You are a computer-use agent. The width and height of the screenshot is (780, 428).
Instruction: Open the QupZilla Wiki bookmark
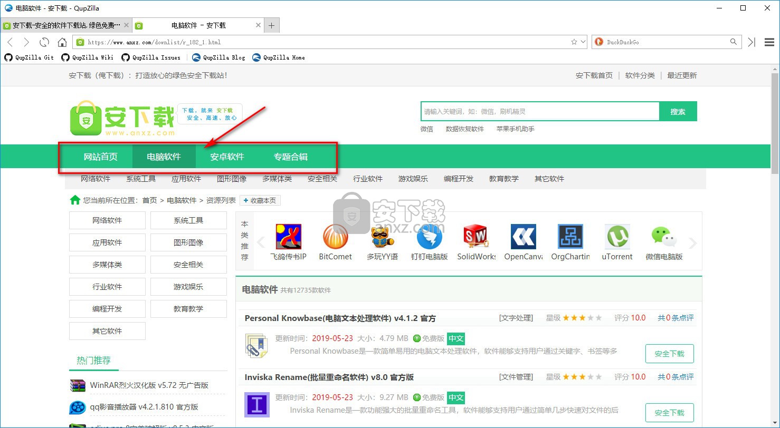point(87,57)
